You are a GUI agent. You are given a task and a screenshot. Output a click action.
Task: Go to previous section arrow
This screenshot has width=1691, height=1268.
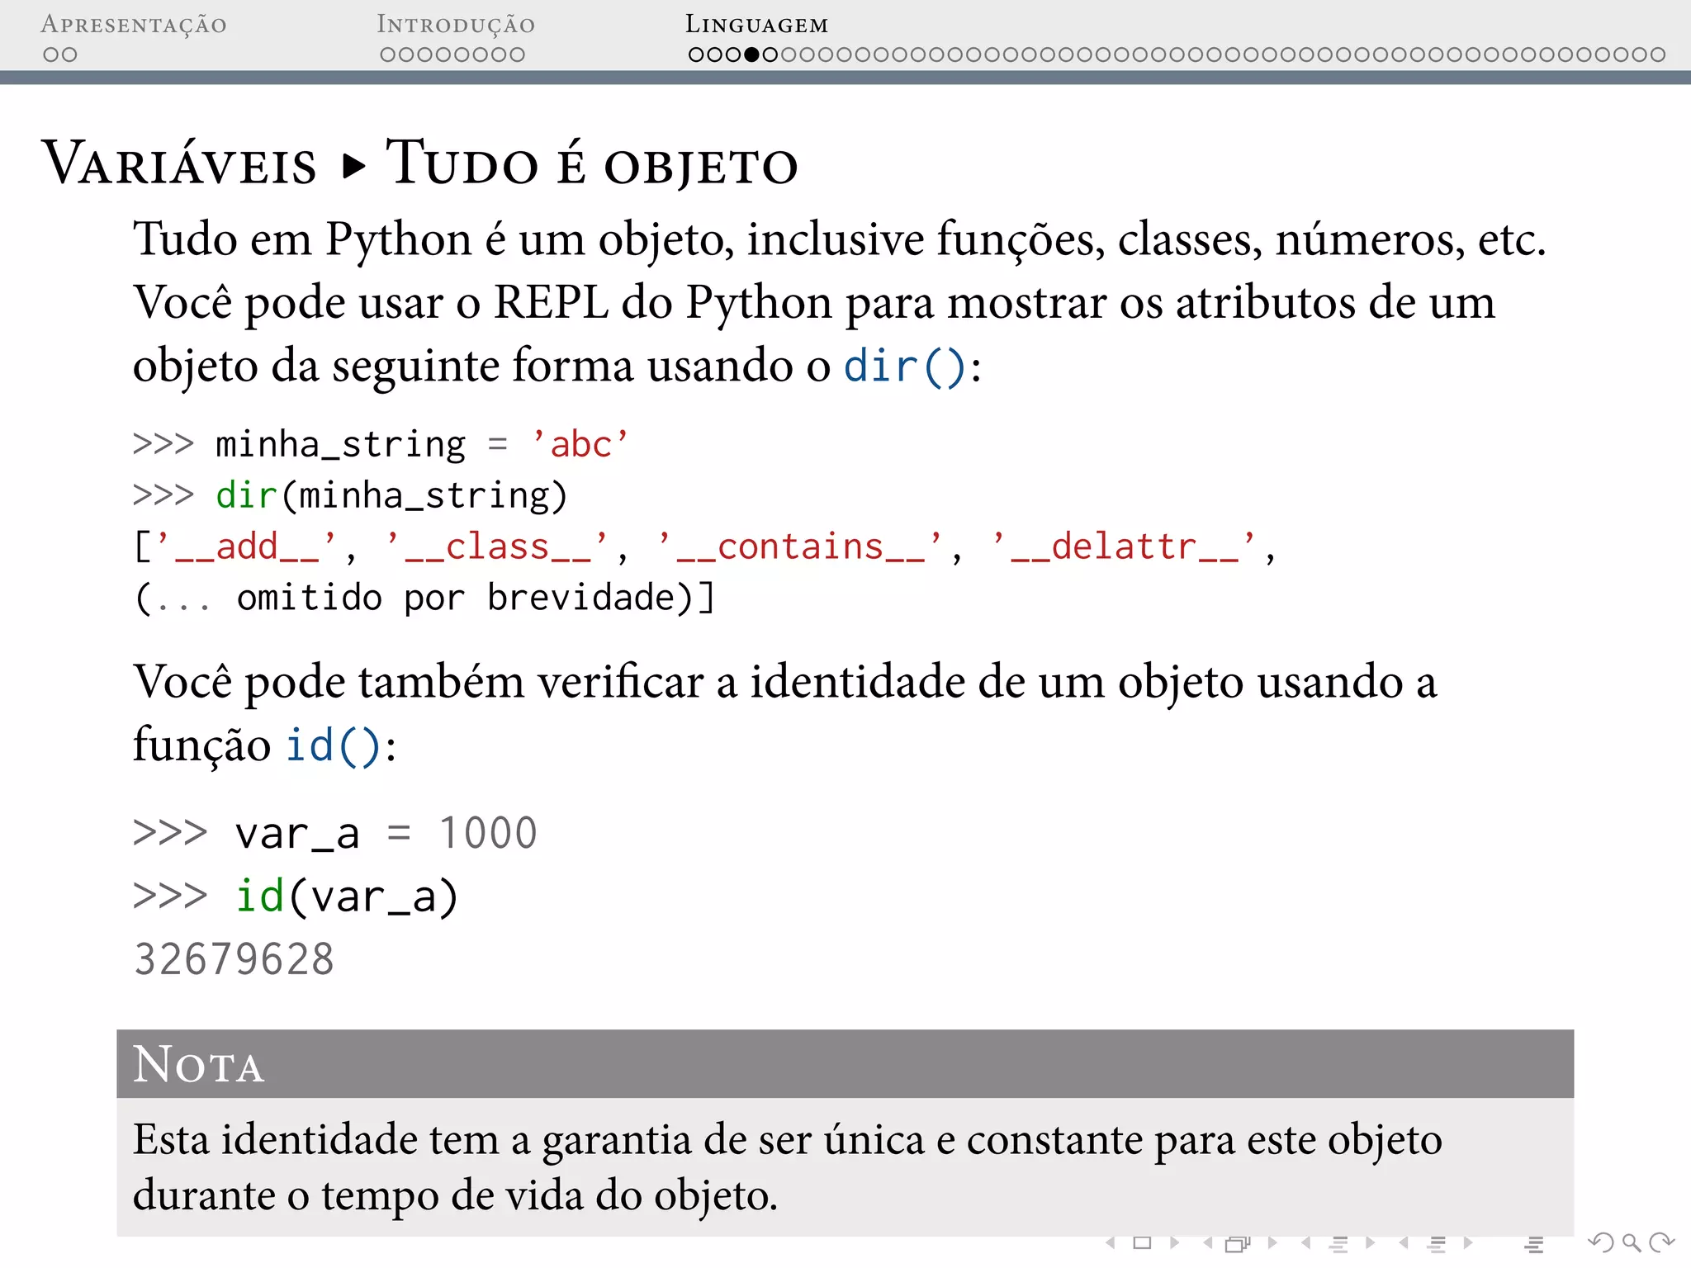(x=1404, y=1242)
